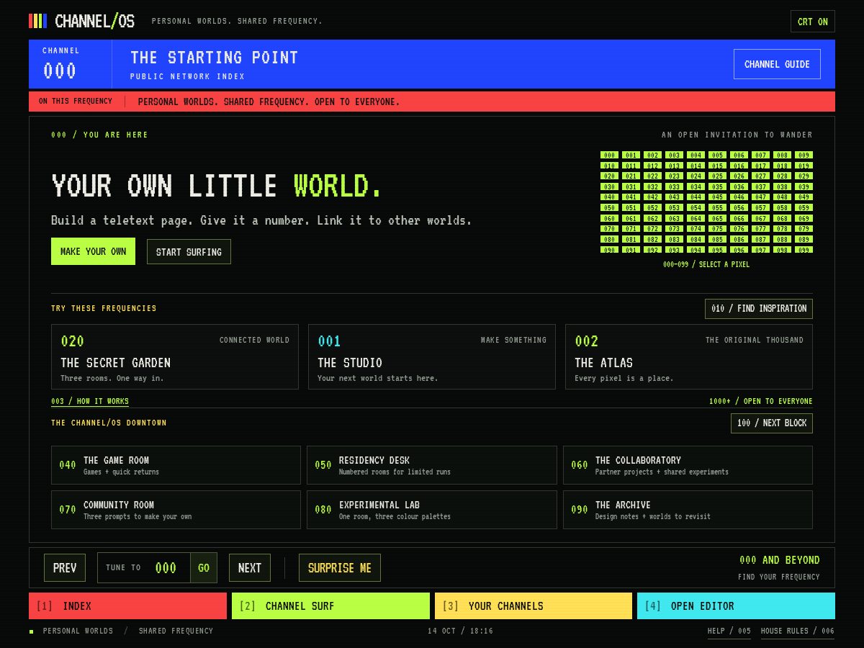Screen dimensions: 864x648
Task: Click the Start Surfing button
Action: pos(189,252)
